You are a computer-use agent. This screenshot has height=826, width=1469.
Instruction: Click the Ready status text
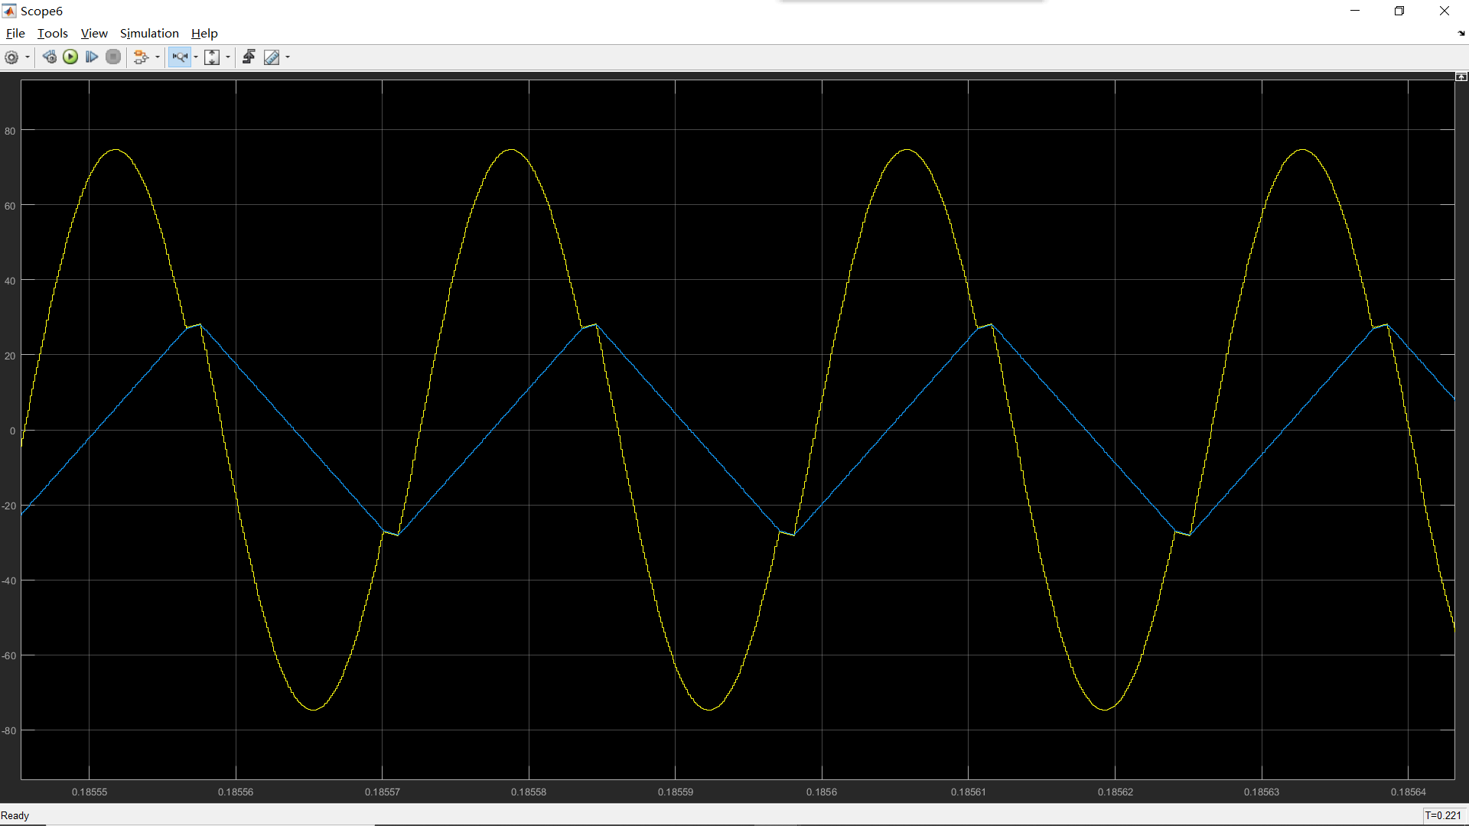pos(15,816)
